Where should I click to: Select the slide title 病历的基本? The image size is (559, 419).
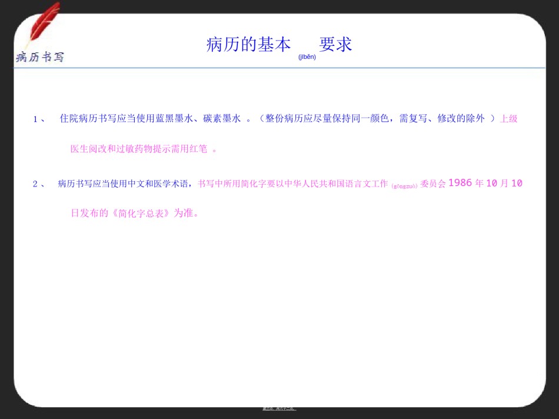point(248,45)
